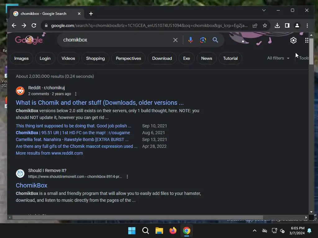Share this page via the share icon
Screen dimensions: 318x238
[255, 25]
